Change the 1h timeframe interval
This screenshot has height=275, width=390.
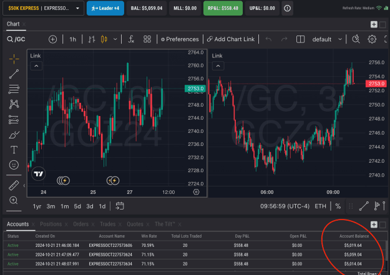(72, 39)
